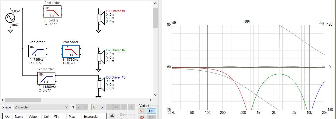Viewport: 336px width, 119px height.
Task: Click the 'dB' axis label on chart
Action: 174,23
